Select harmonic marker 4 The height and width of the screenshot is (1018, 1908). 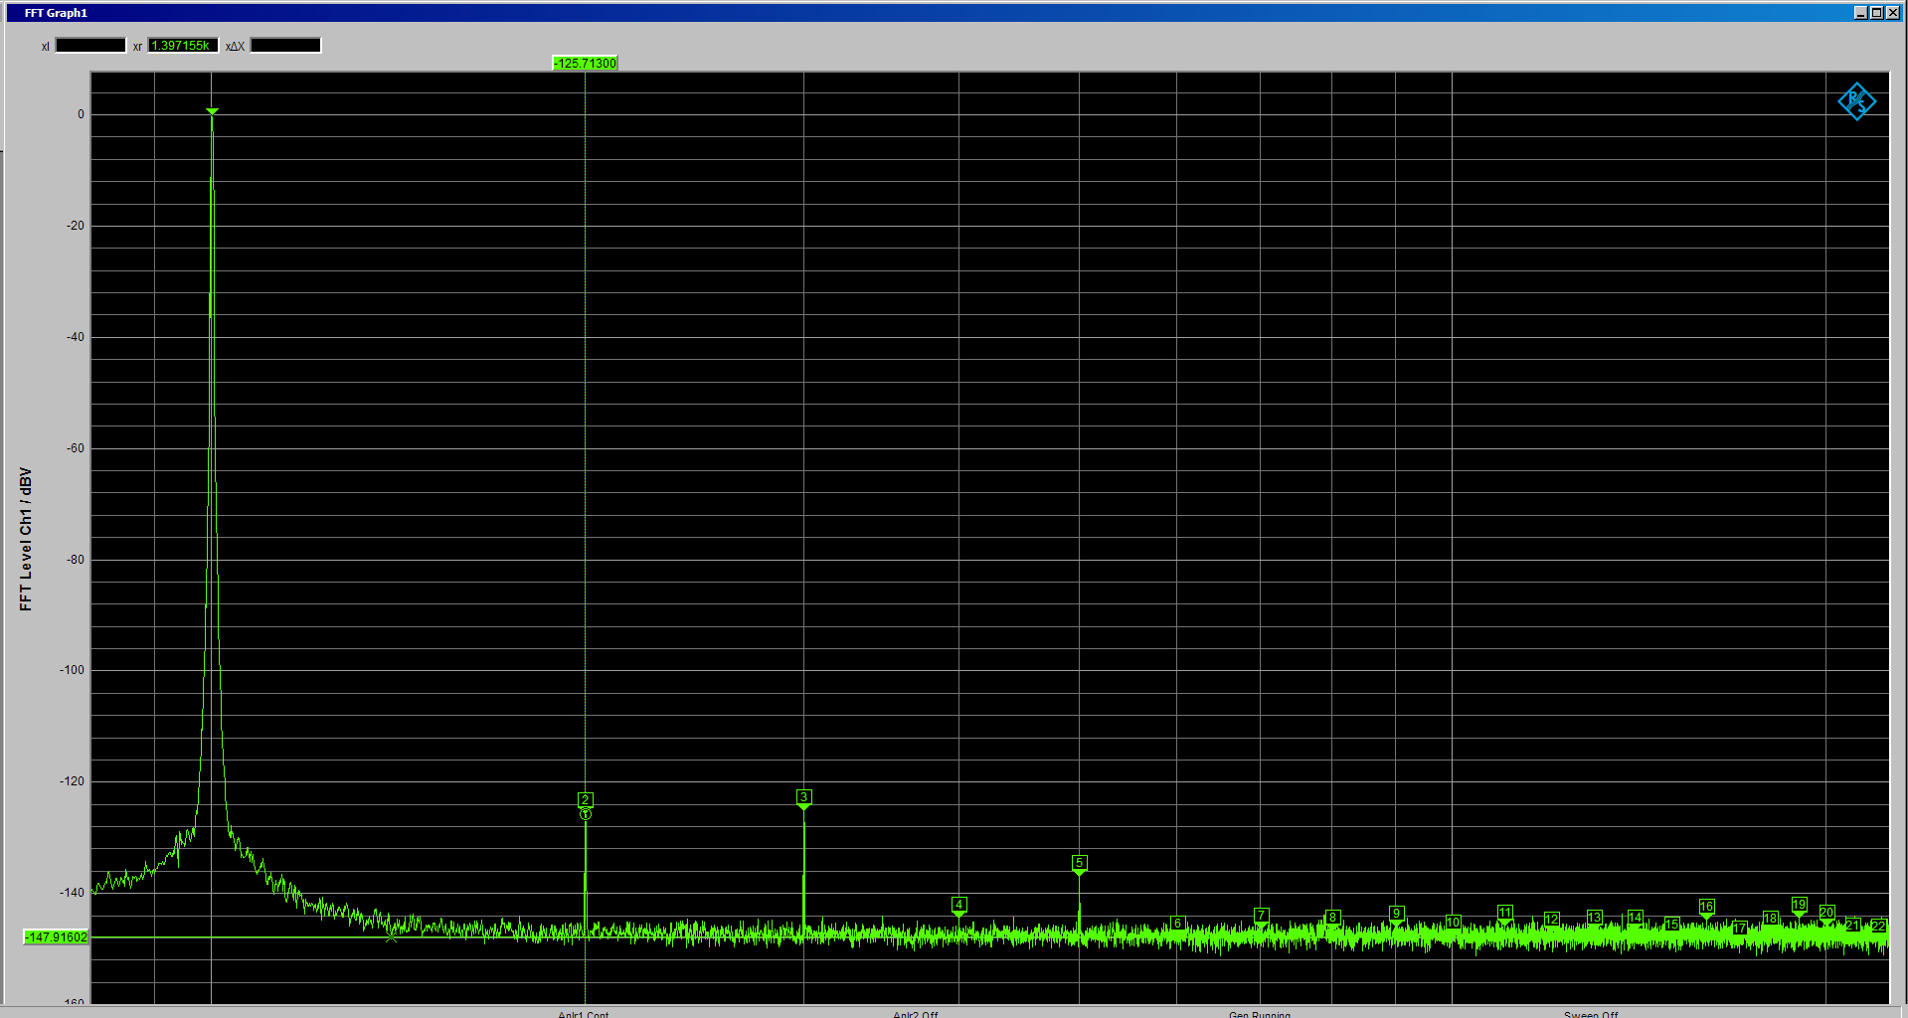point(959,905)
